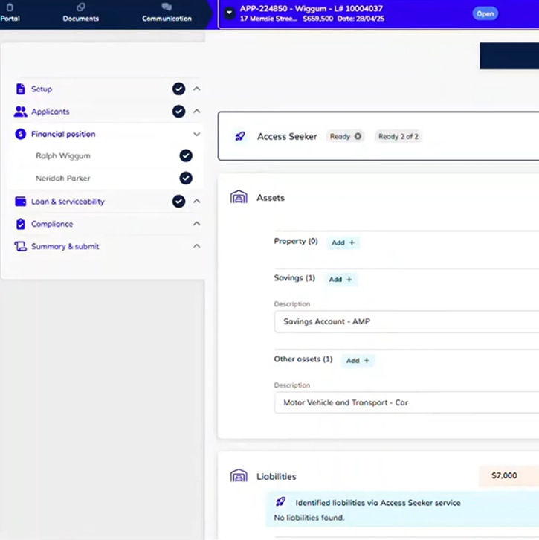Click the checkmark next to Ralph Wiggum
The image size is (539, 540).
(186, 156)
